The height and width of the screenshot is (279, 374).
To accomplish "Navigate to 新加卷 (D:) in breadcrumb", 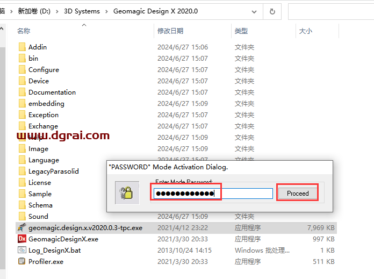I will [x=34, y=11].
